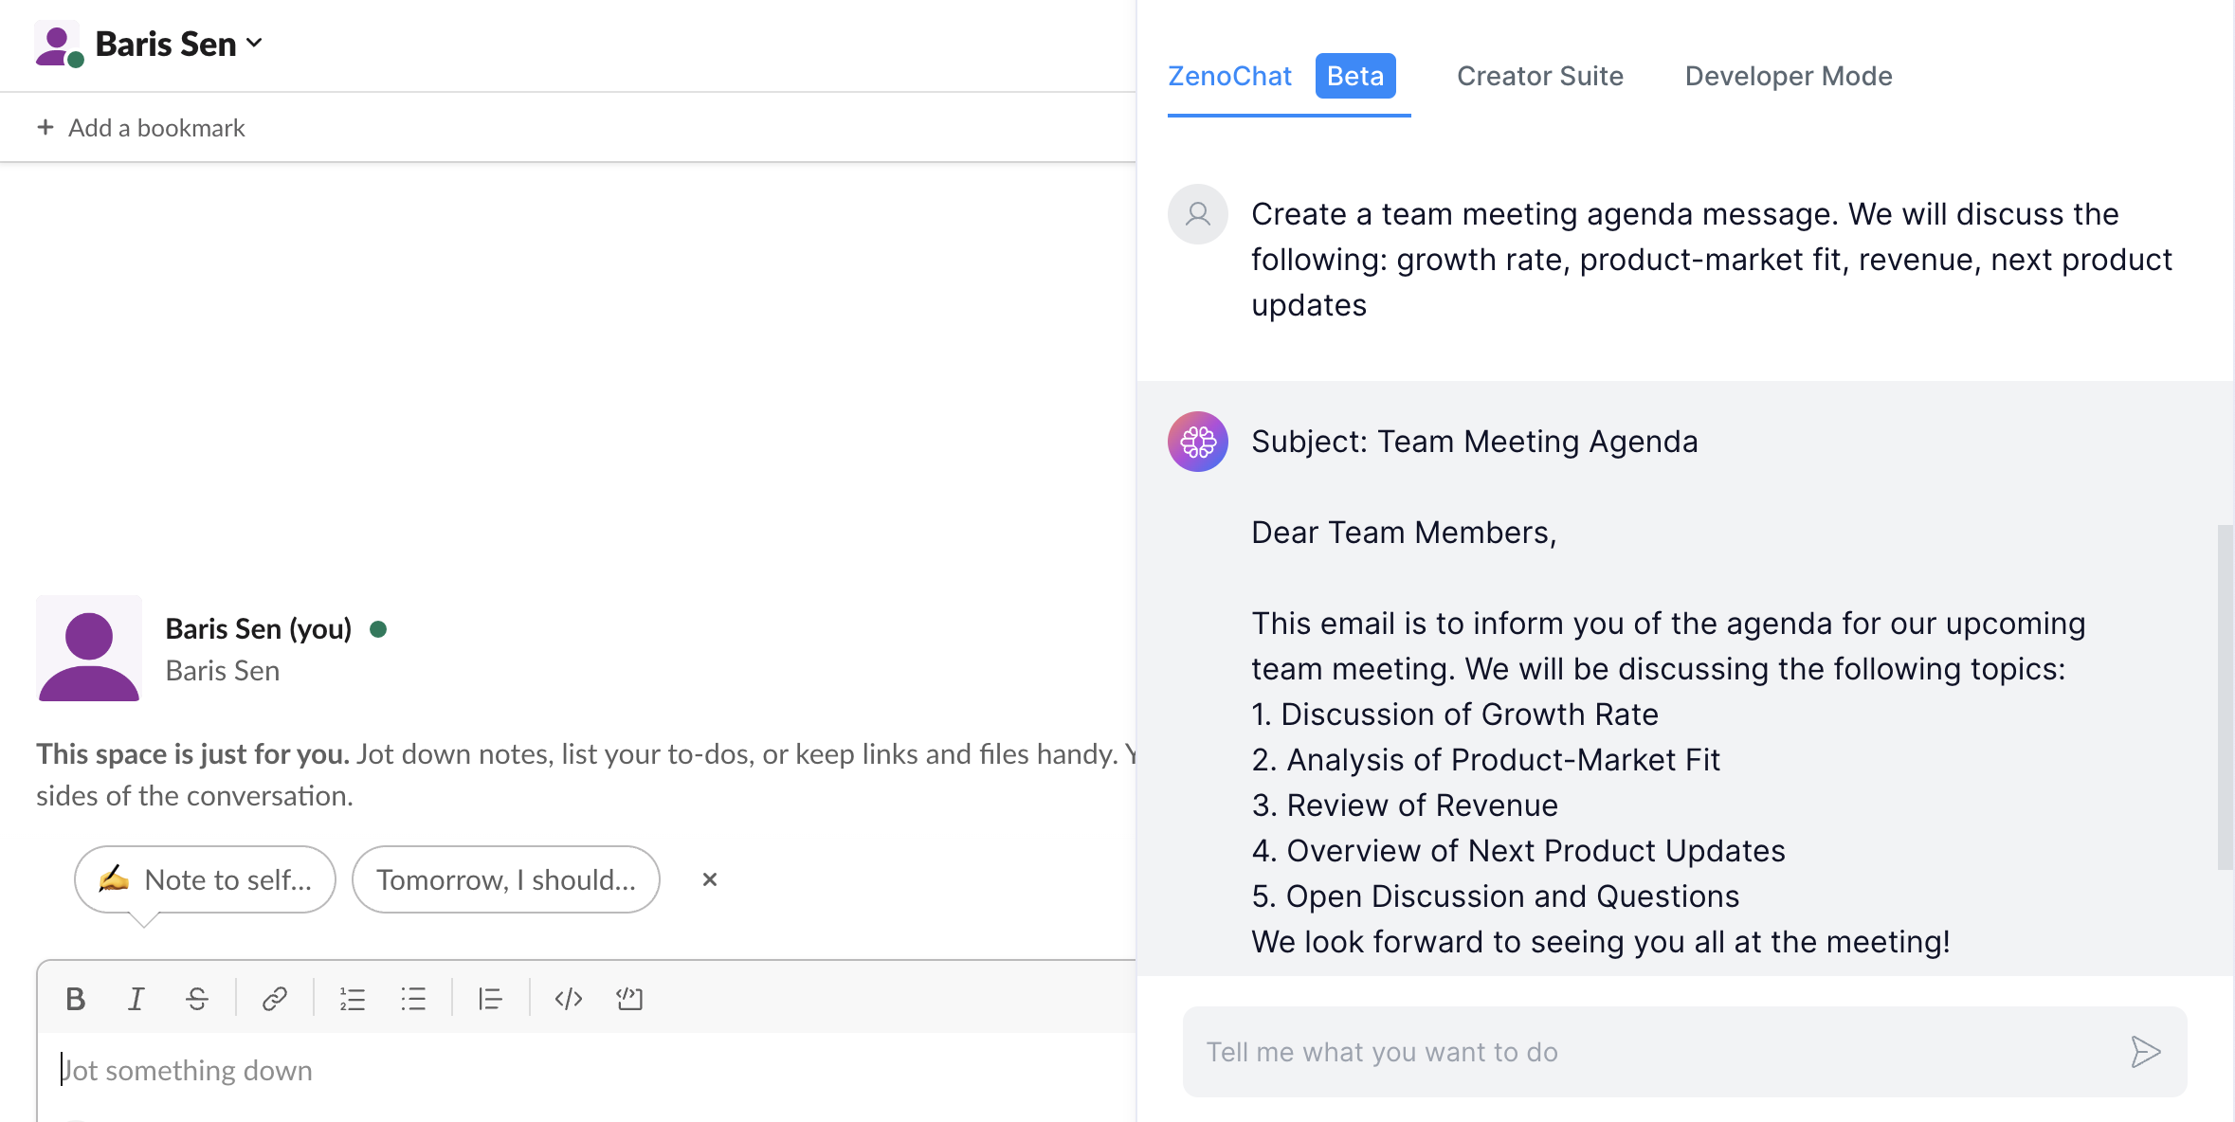Click 'Dear Team Members,' greeting text

click(x=1404, y=533)
